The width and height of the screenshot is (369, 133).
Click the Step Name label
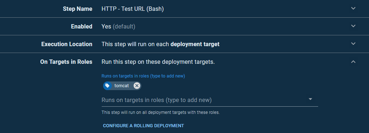[x=78, y=9]
